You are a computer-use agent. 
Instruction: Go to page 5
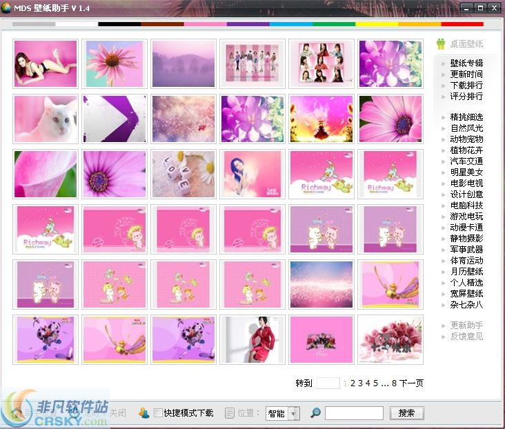point(375,383)
